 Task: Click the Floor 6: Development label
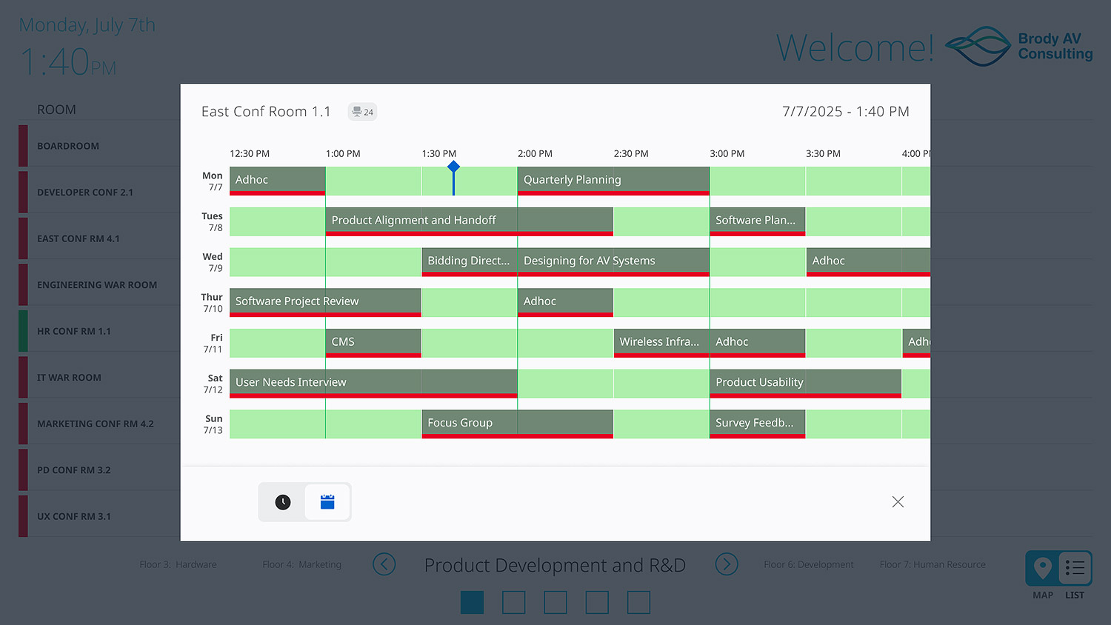809,564
